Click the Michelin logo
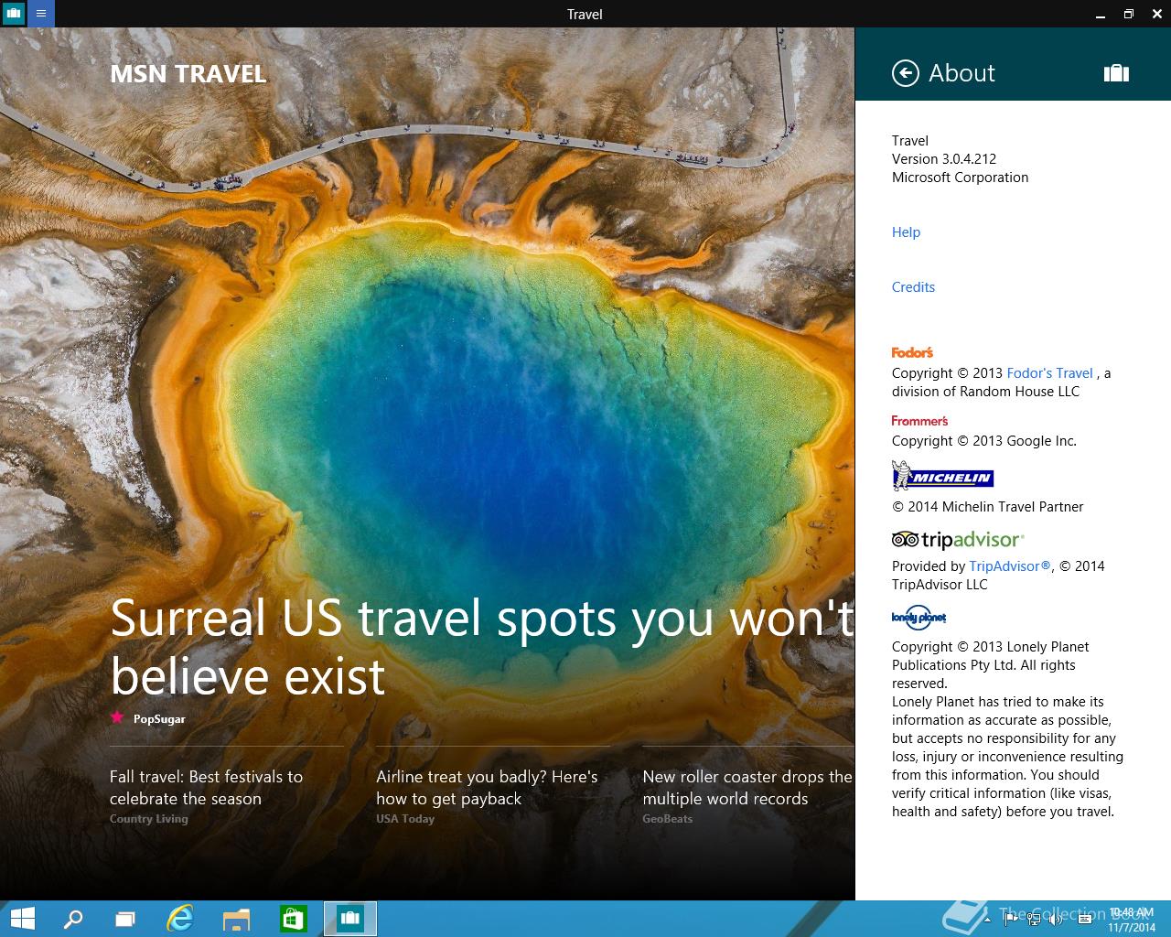 coord(942,476)
